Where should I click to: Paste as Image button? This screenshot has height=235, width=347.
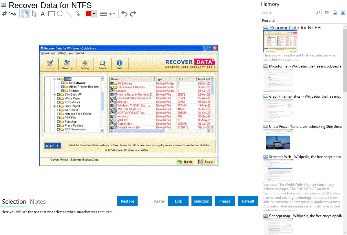[225, 201]
